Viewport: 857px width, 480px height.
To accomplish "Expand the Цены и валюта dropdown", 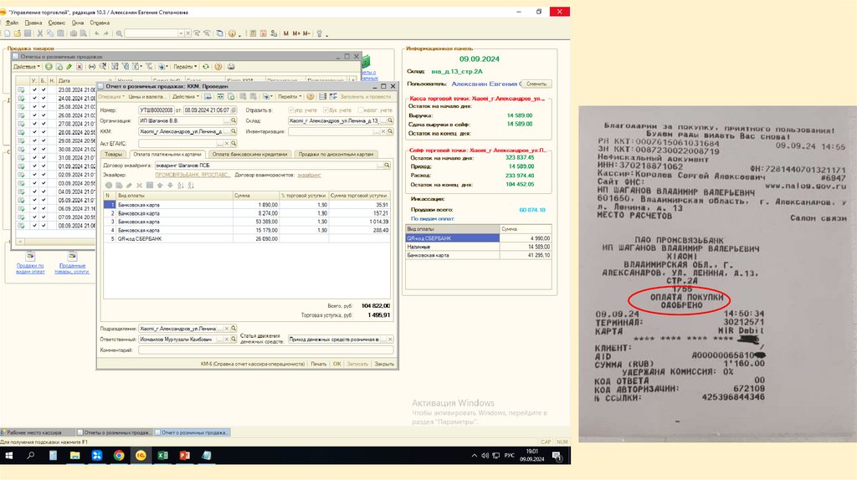I will (146, 97).
